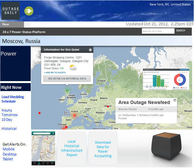Image resolution: width=194 pixels, height=168 pixels.
Task: Click the chart dashboard thumbnail on map
Action: 166,79
